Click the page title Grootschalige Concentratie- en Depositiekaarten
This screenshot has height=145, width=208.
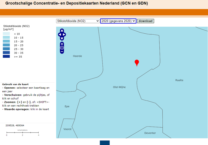coord(77,3)
